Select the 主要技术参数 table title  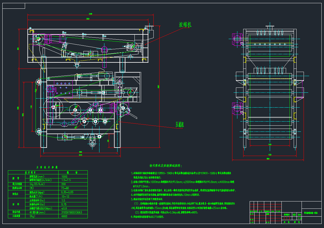[x=47, y=167]
